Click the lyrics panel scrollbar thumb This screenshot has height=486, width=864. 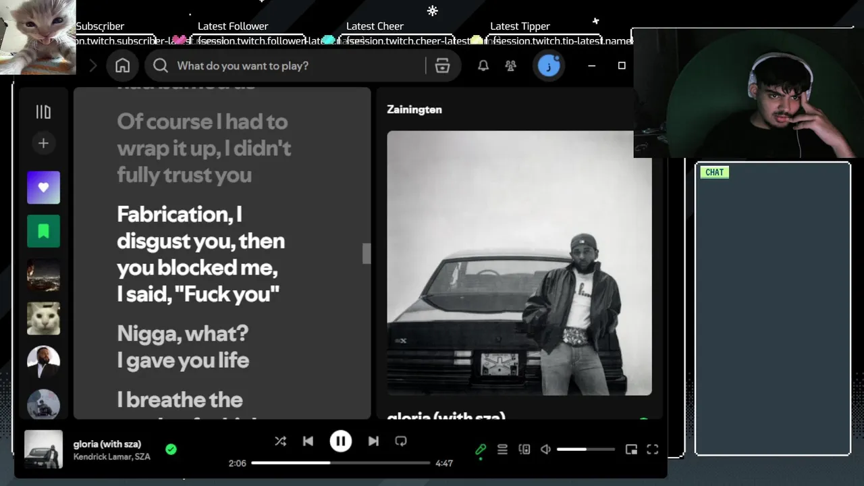coord(367,254)
